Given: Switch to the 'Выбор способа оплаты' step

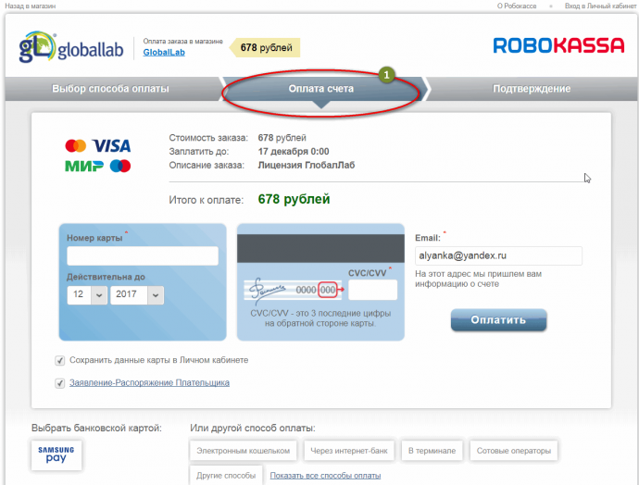Looking at the screenshot, I should 110,88.
